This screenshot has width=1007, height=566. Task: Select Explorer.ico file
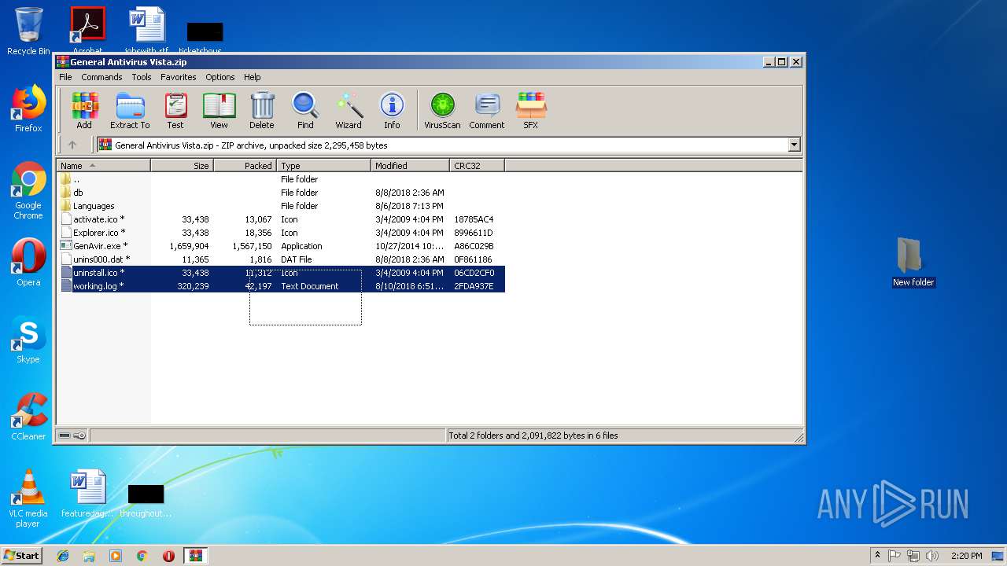(x=281, y=233)
